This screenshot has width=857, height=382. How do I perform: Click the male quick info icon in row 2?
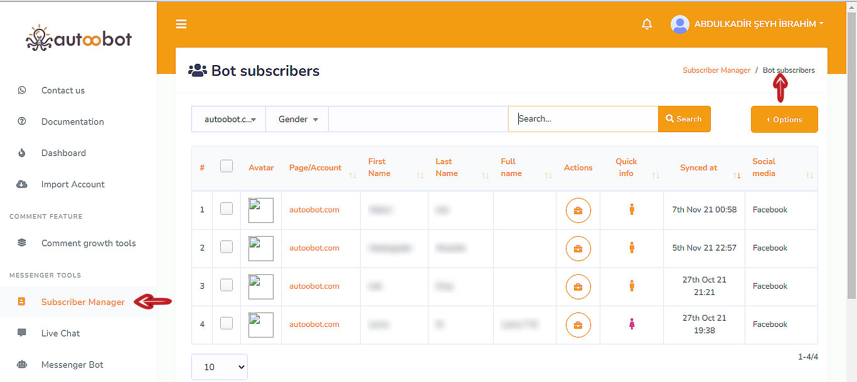pyautogui.click(x=632, y=248)
